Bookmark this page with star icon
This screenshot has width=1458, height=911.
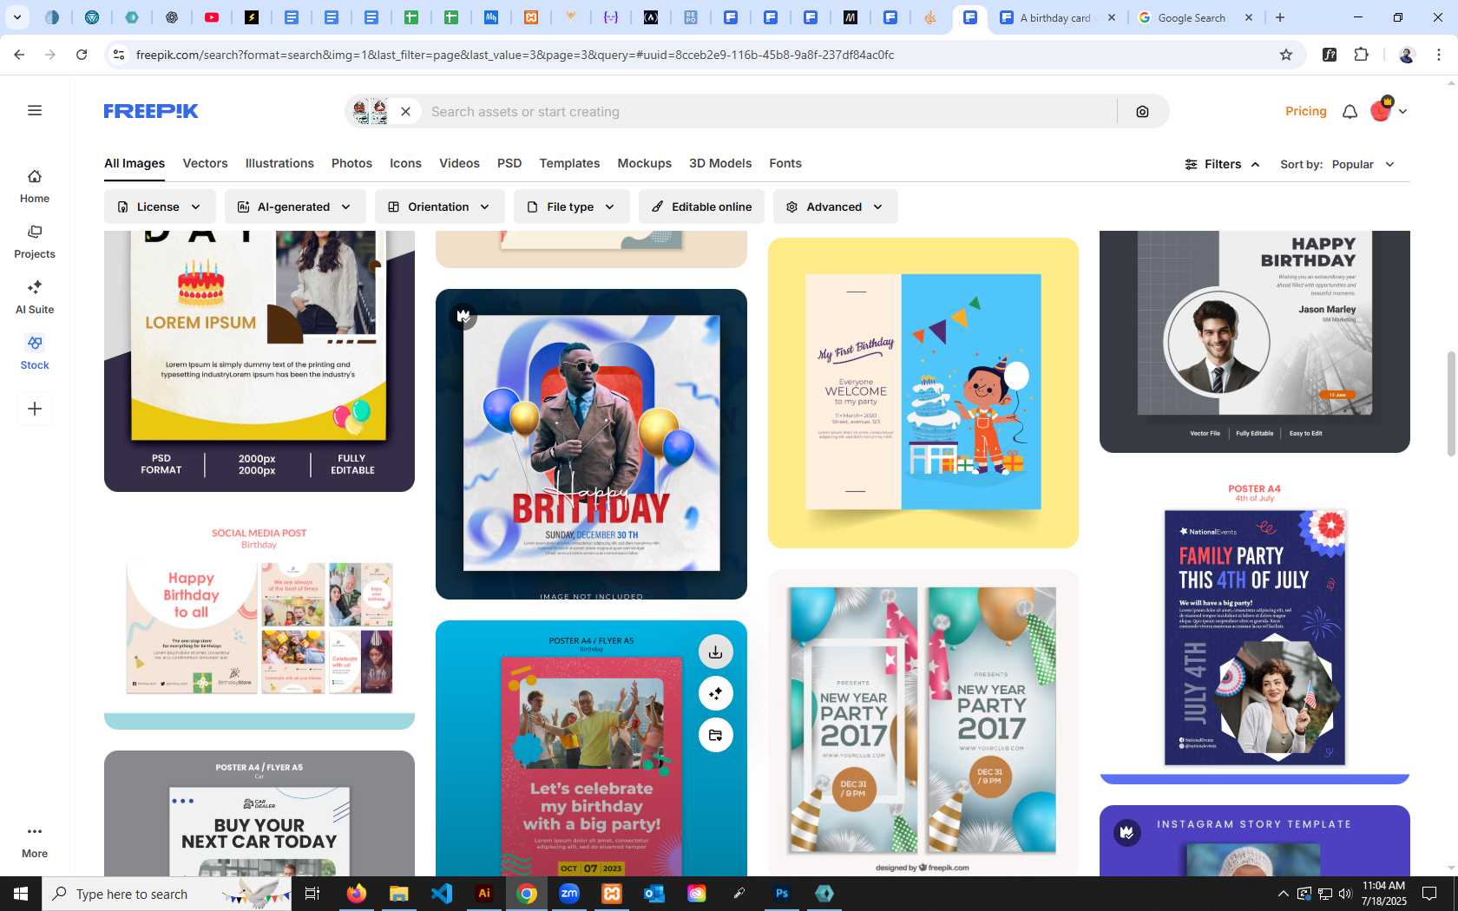pyautogui.click(x=1286, y=55)
